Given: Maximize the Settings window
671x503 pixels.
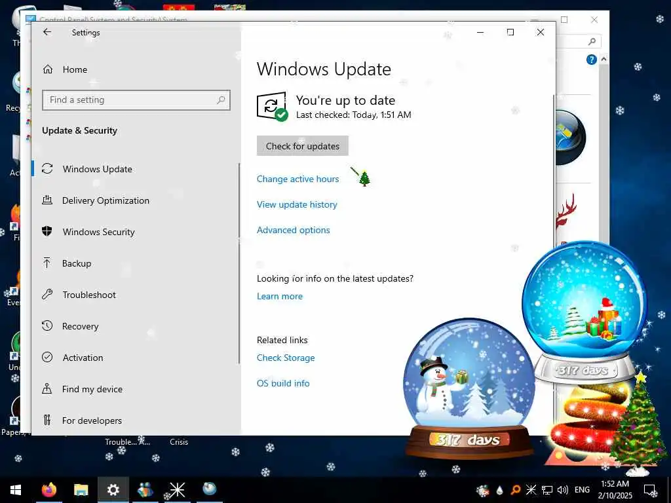Looking at the screenshot, I should coord(510,32).
